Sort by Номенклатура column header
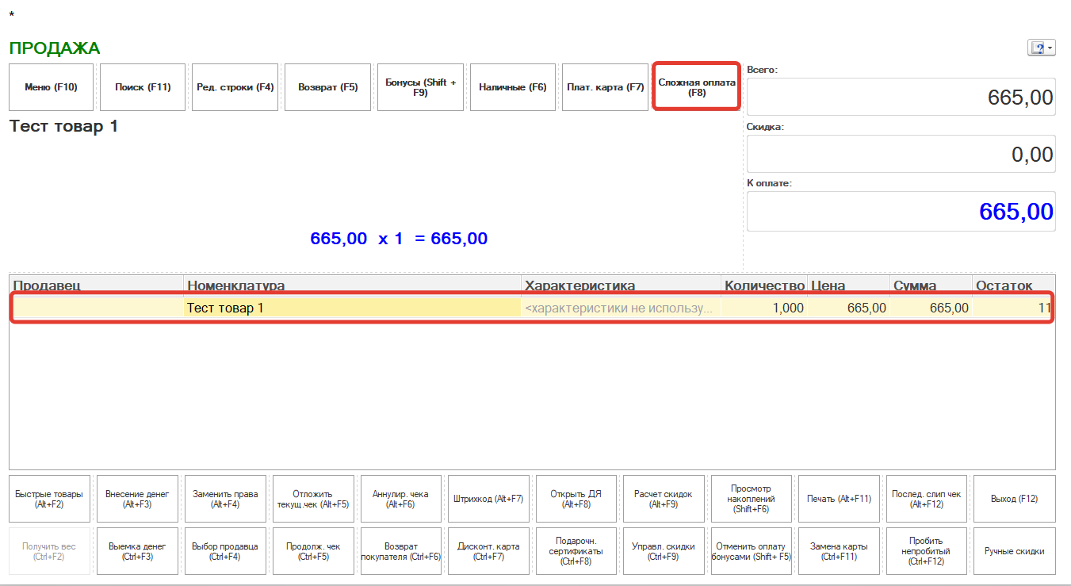 click(351, 285)
